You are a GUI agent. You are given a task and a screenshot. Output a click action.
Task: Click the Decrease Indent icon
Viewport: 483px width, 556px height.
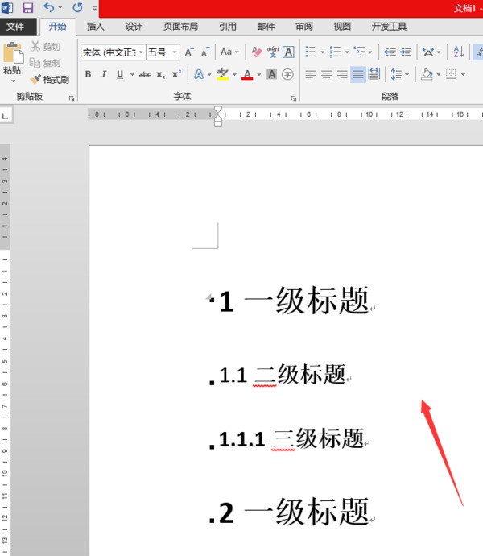click(390, 52)
